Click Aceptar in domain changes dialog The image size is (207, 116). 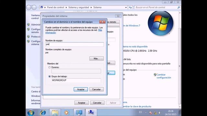(x=81, y=90)
